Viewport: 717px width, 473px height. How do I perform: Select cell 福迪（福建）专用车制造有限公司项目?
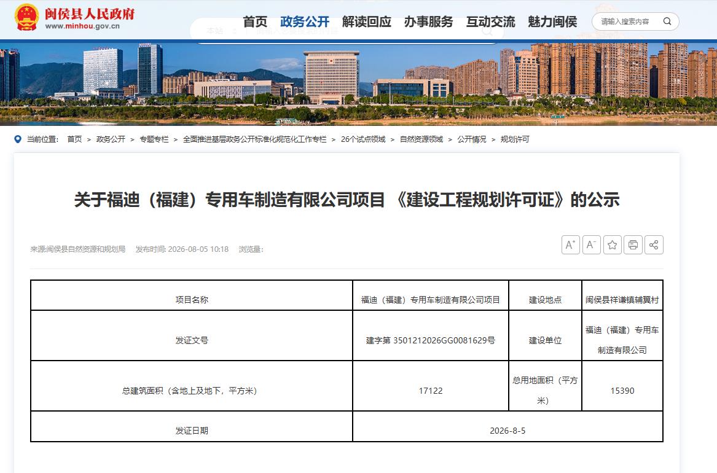[x=430, y=295]
